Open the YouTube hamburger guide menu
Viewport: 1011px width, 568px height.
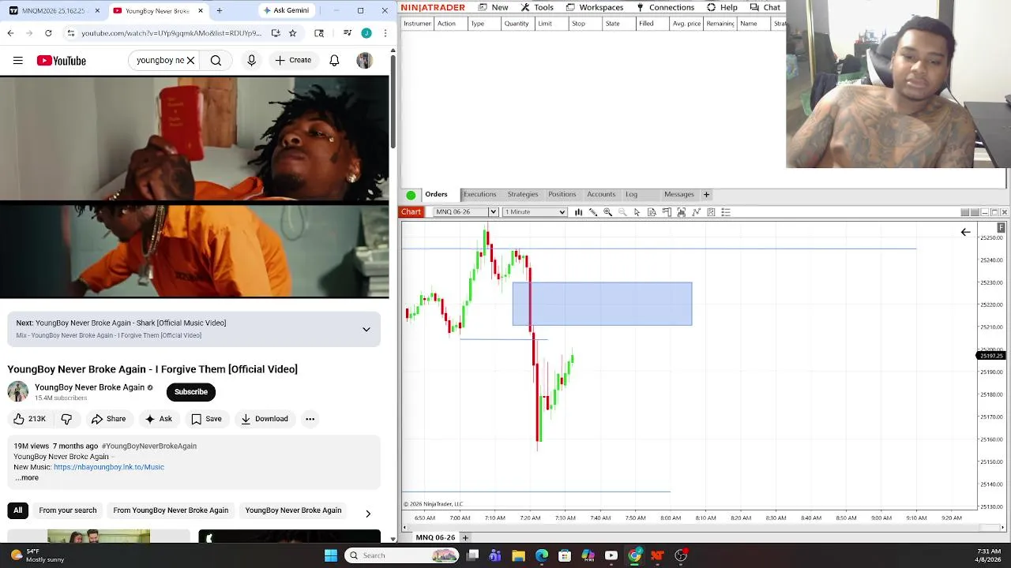click(x=17, y=60)
